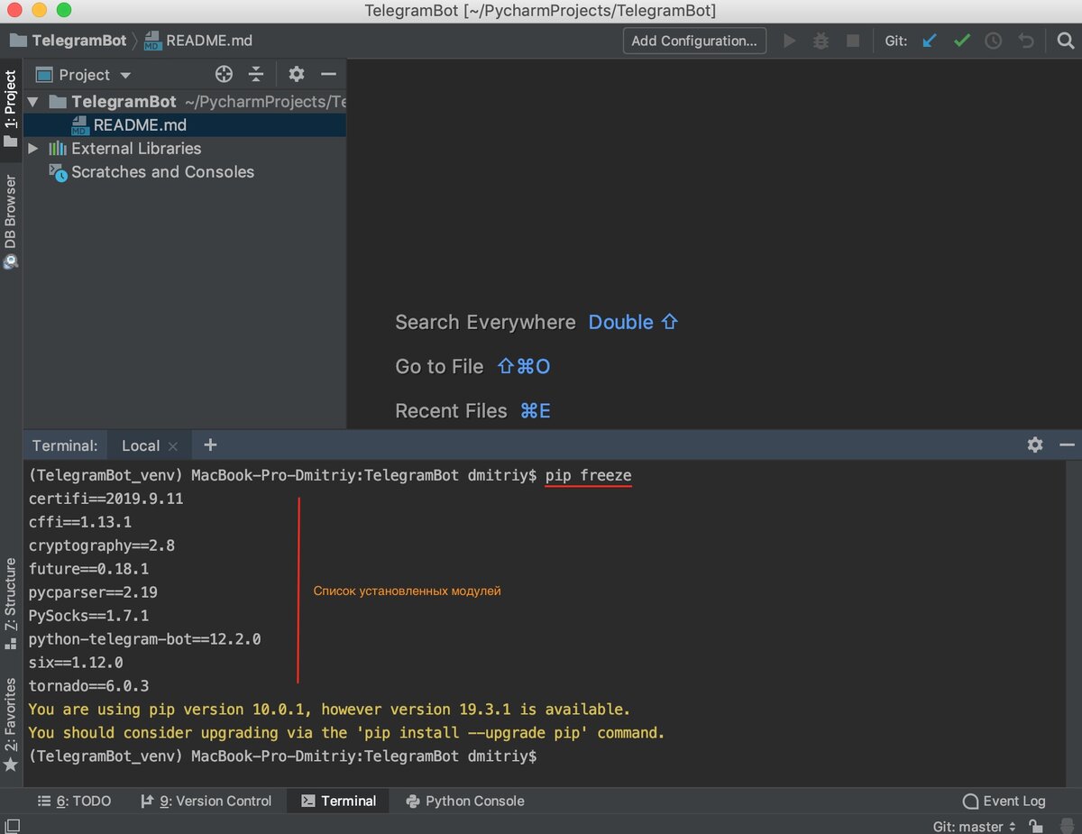
Task: Click the six==1.12.0 terminal line
Action: pyautogui.click(x=76, y=663)
